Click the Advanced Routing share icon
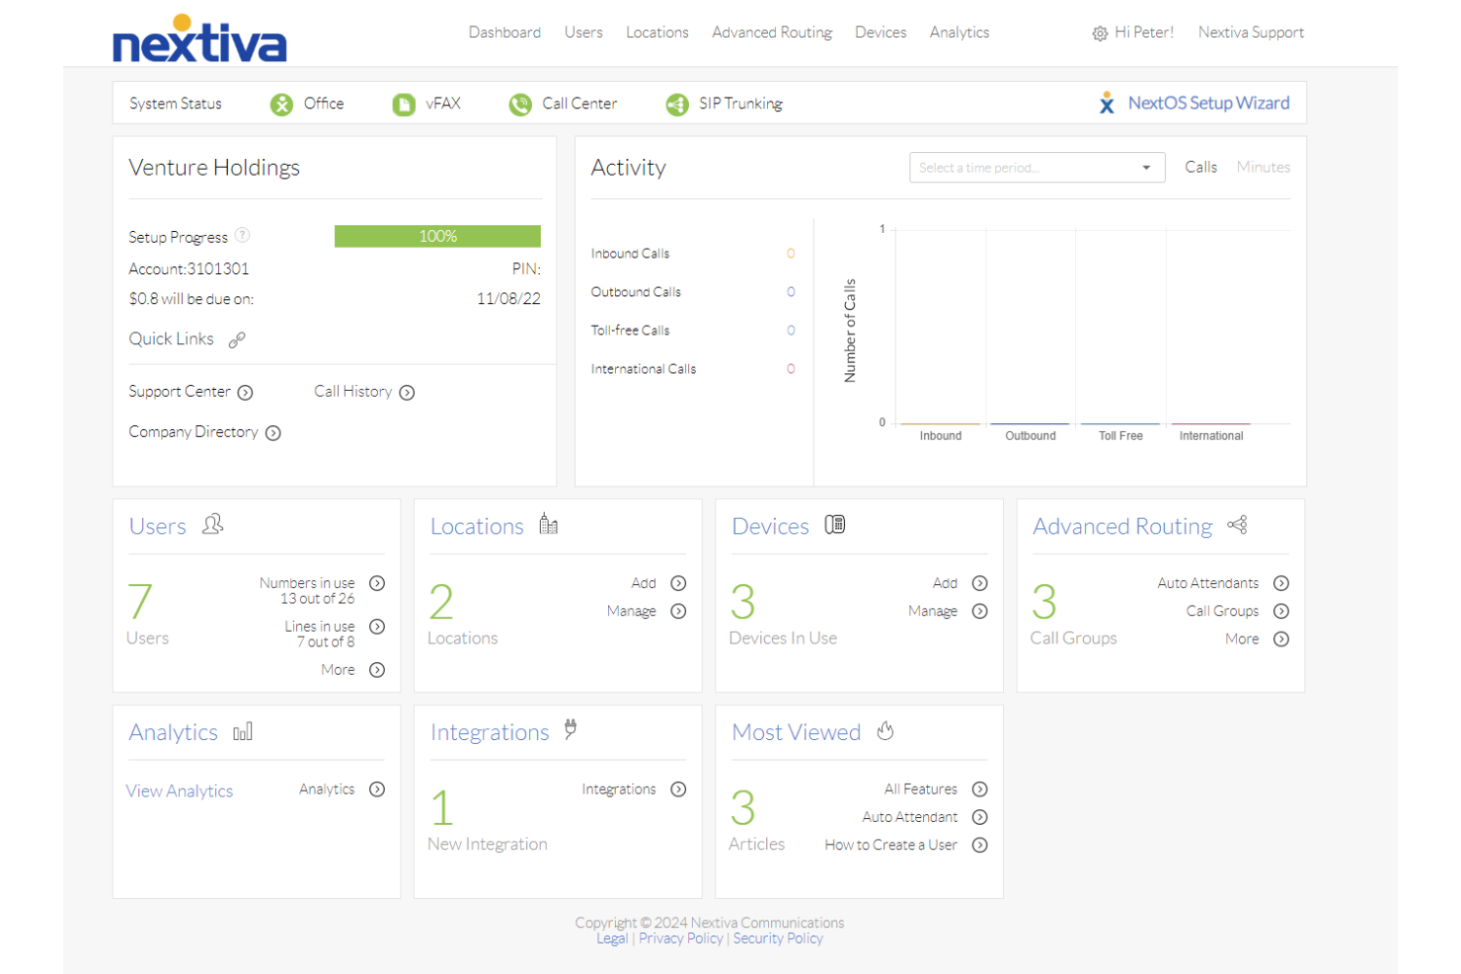This screenshot has width=1461, height=974. tap(1238, 524)
